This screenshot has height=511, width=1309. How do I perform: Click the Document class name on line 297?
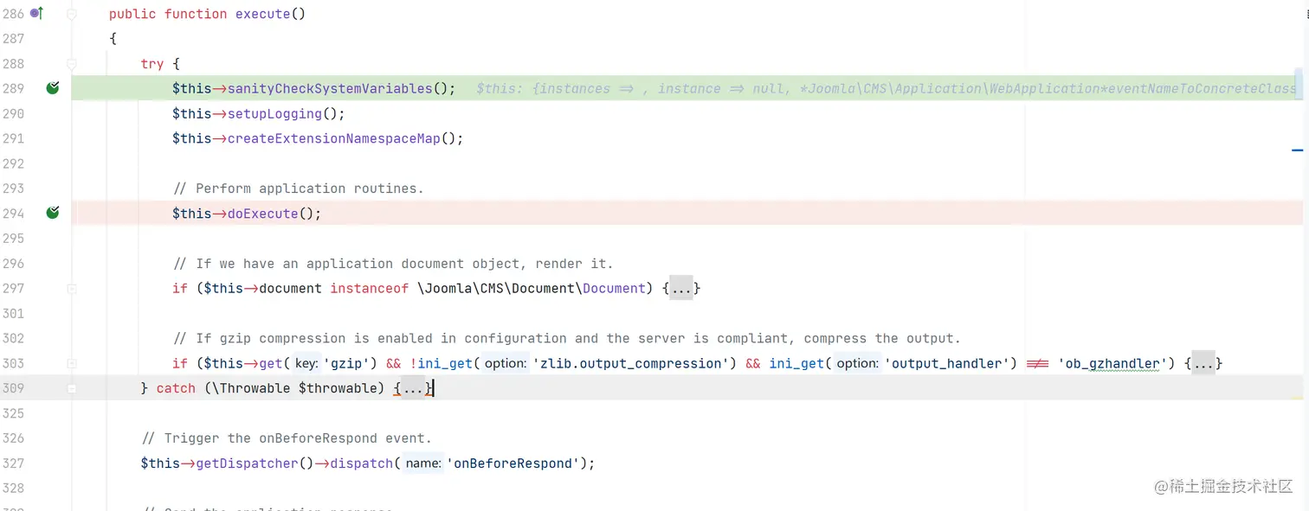614,288
